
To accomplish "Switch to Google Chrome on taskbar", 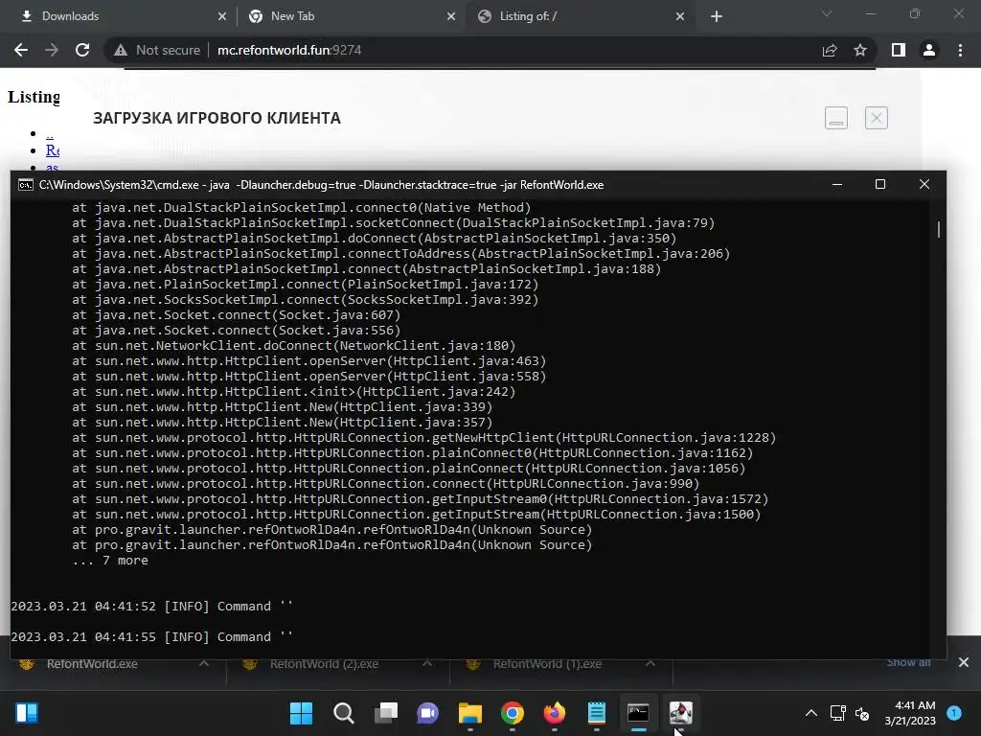I will coord(513,713).
